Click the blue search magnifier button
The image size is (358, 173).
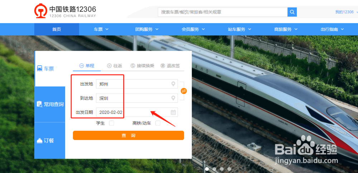292,12
